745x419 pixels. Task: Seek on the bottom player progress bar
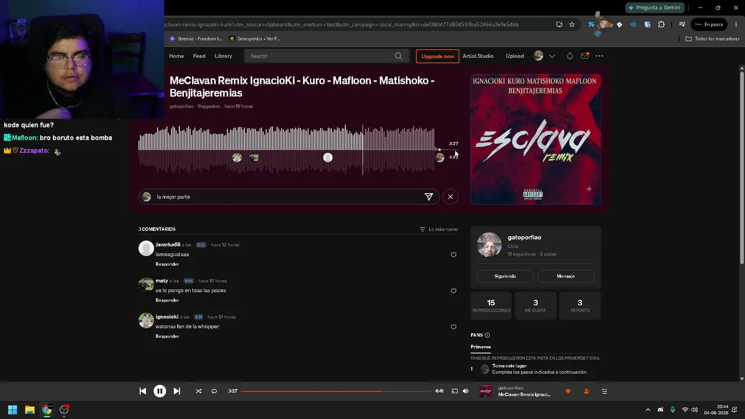tap(336, 391)
